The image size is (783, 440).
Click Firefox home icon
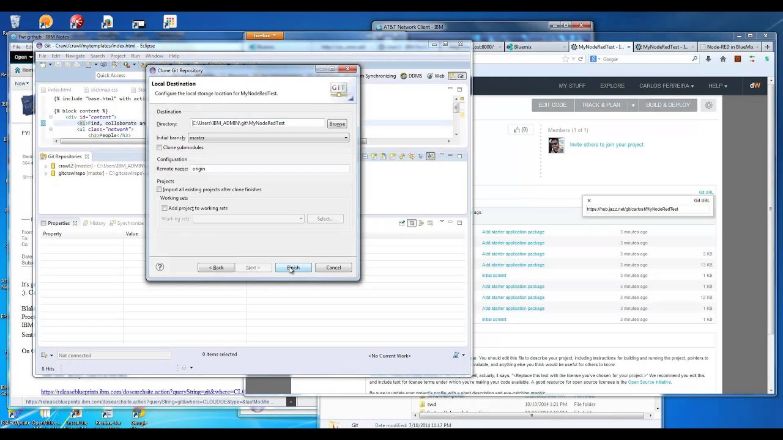723,59
